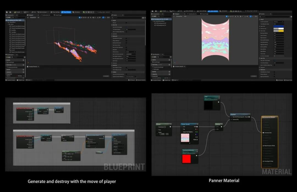
Task: Click the Details search field in mountains window
Action: 127,18
